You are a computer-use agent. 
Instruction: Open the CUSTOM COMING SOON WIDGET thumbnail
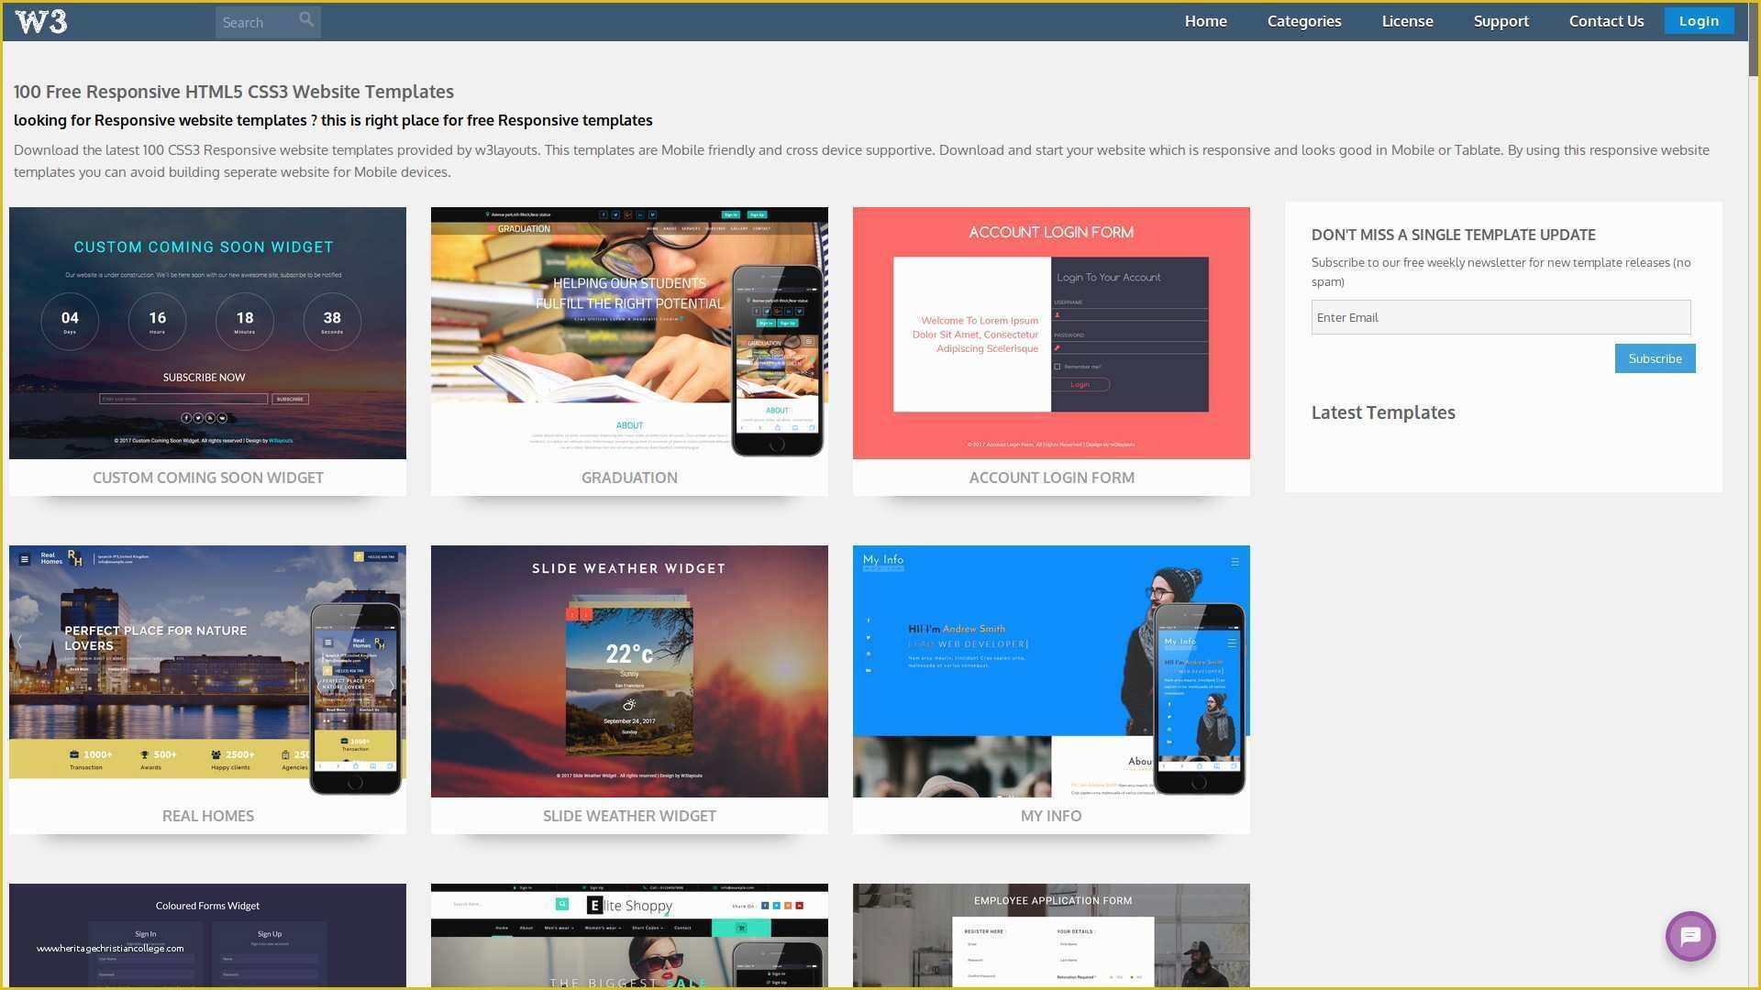pyautogui.click(x=206, y=333)
